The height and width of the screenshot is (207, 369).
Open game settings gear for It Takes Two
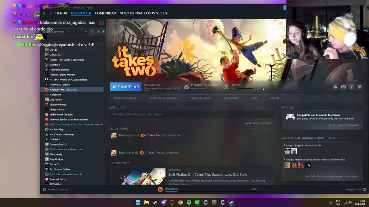click(x=335, y=87)
